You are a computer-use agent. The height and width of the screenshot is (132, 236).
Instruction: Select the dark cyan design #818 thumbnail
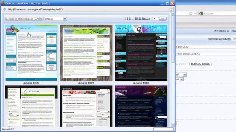click(141, 53)
